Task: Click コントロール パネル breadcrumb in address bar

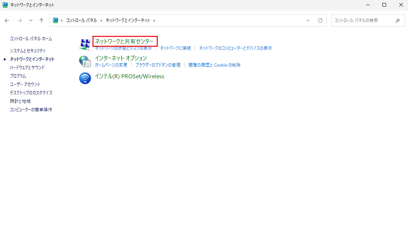Action: coord(81,20)
